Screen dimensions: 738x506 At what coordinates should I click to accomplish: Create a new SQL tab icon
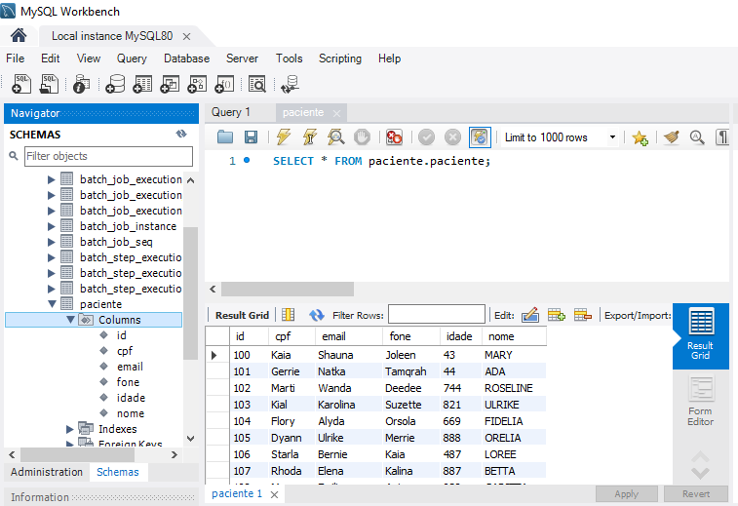click(21, 84)
